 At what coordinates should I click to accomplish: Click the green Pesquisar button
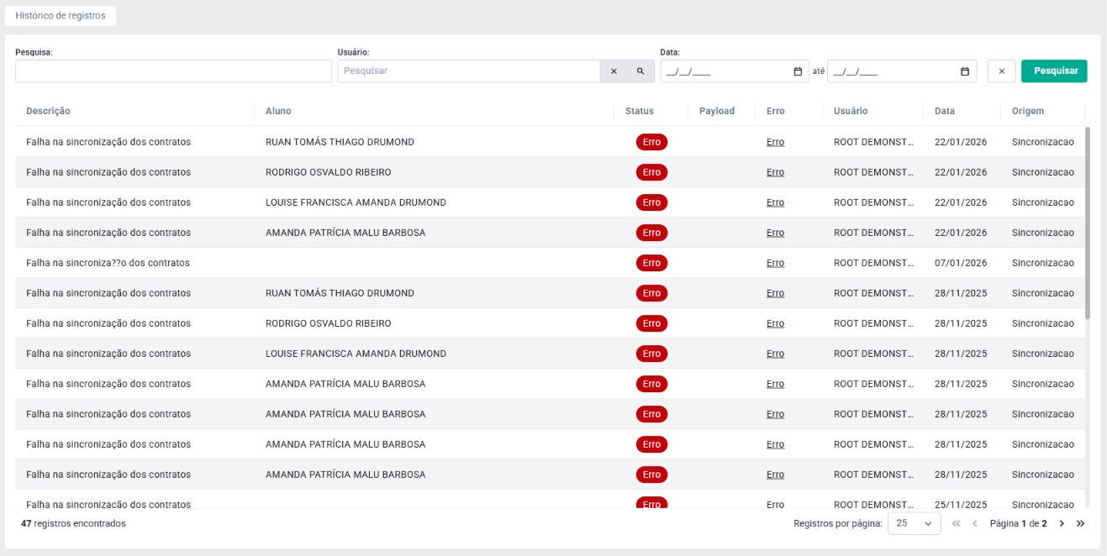click(x=1054, y=71)
